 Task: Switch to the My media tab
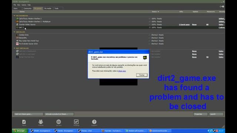(x=48, y=8)
